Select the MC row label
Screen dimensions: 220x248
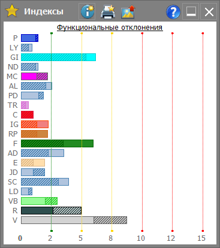coord(12,76)
